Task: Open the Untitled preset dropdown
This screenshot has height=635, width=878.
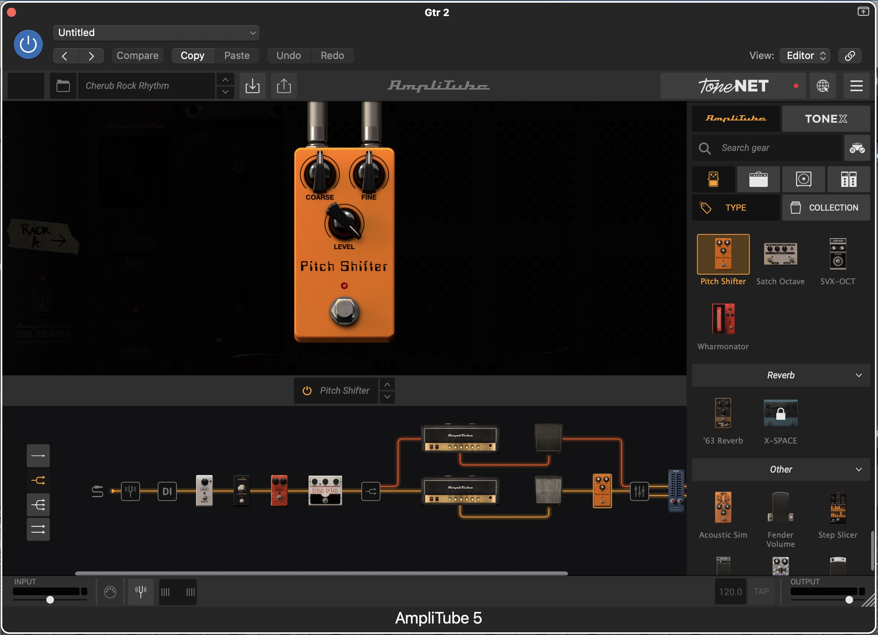Action: point(156,33)
